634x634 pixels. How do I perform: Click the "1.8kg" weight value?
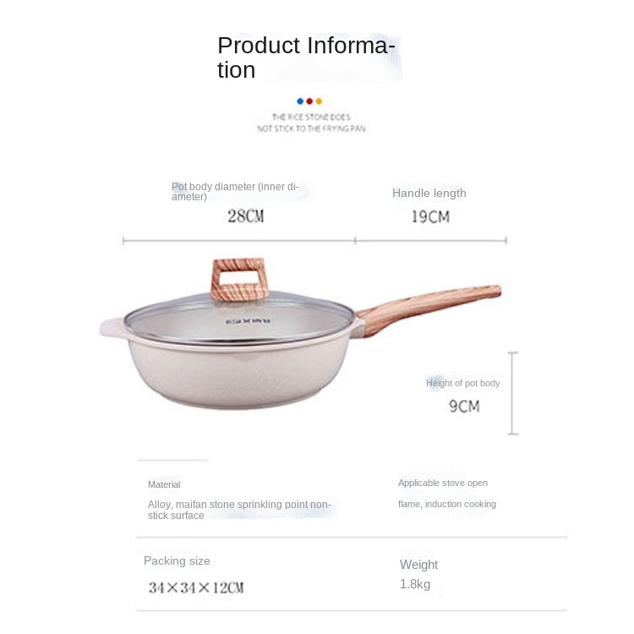point(415,584)
